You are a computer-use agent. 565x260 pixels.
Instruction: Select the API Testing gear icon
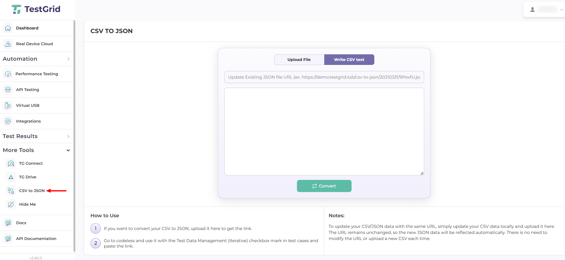coord(8,90)
